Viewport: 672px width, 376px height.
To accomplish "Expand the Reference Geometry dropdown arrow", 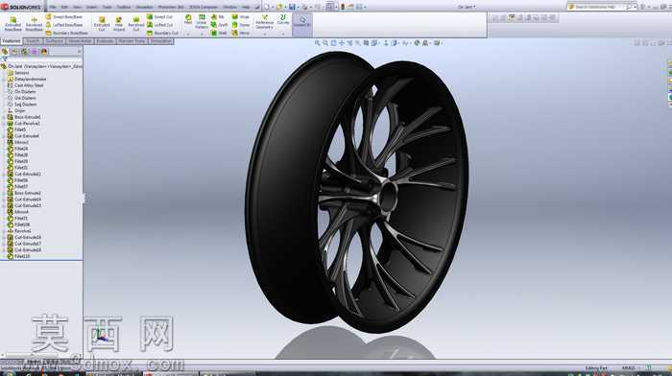I will (264, 34).
